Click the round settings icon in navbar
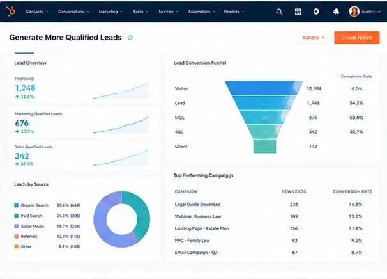This screenshot has height=279, width=387. [316, 12]
